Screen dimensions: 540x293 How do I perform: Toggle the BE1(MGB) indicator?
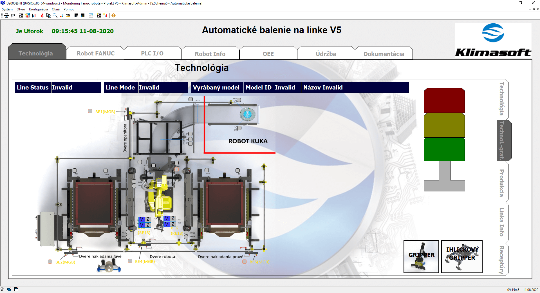pos(90,111)
